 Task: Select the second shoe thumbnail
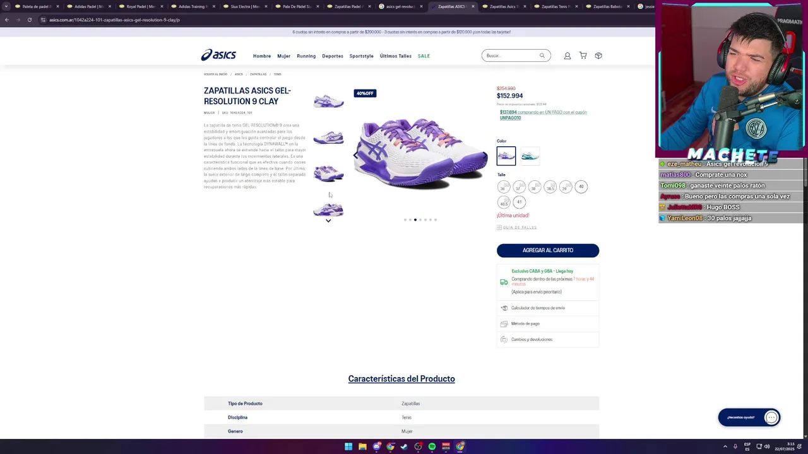328,137
